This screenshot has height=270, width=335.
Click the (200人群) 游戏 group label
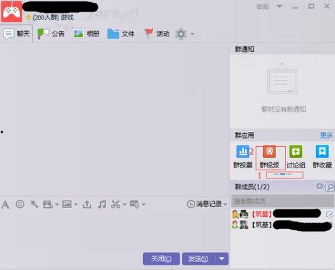click(53, 18)
